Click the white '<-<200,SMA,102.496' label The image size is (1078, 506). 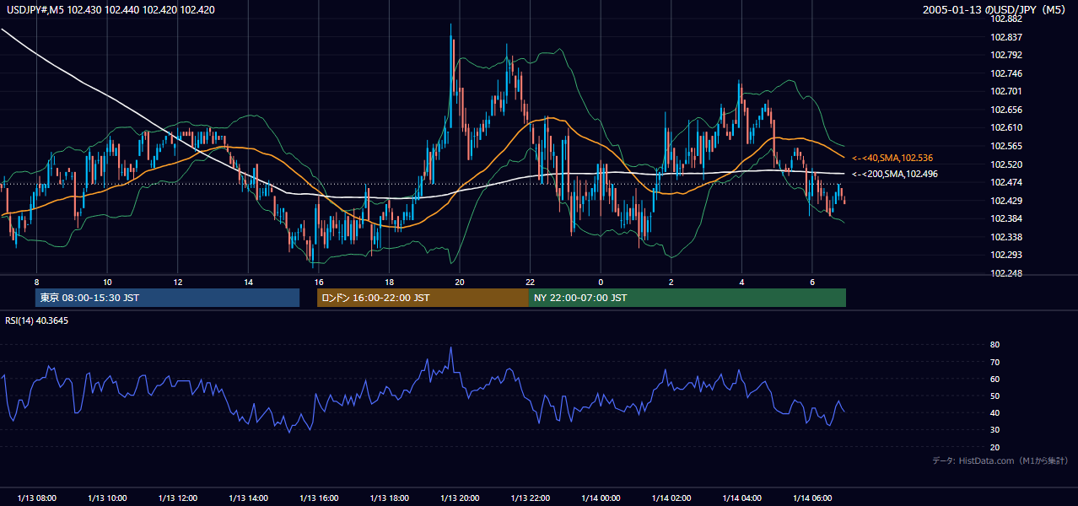coord(894,174)
